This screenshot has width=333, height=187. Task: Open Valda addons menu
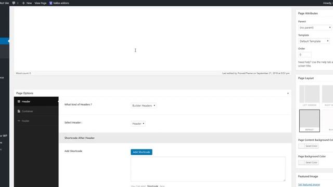point(59,3)
